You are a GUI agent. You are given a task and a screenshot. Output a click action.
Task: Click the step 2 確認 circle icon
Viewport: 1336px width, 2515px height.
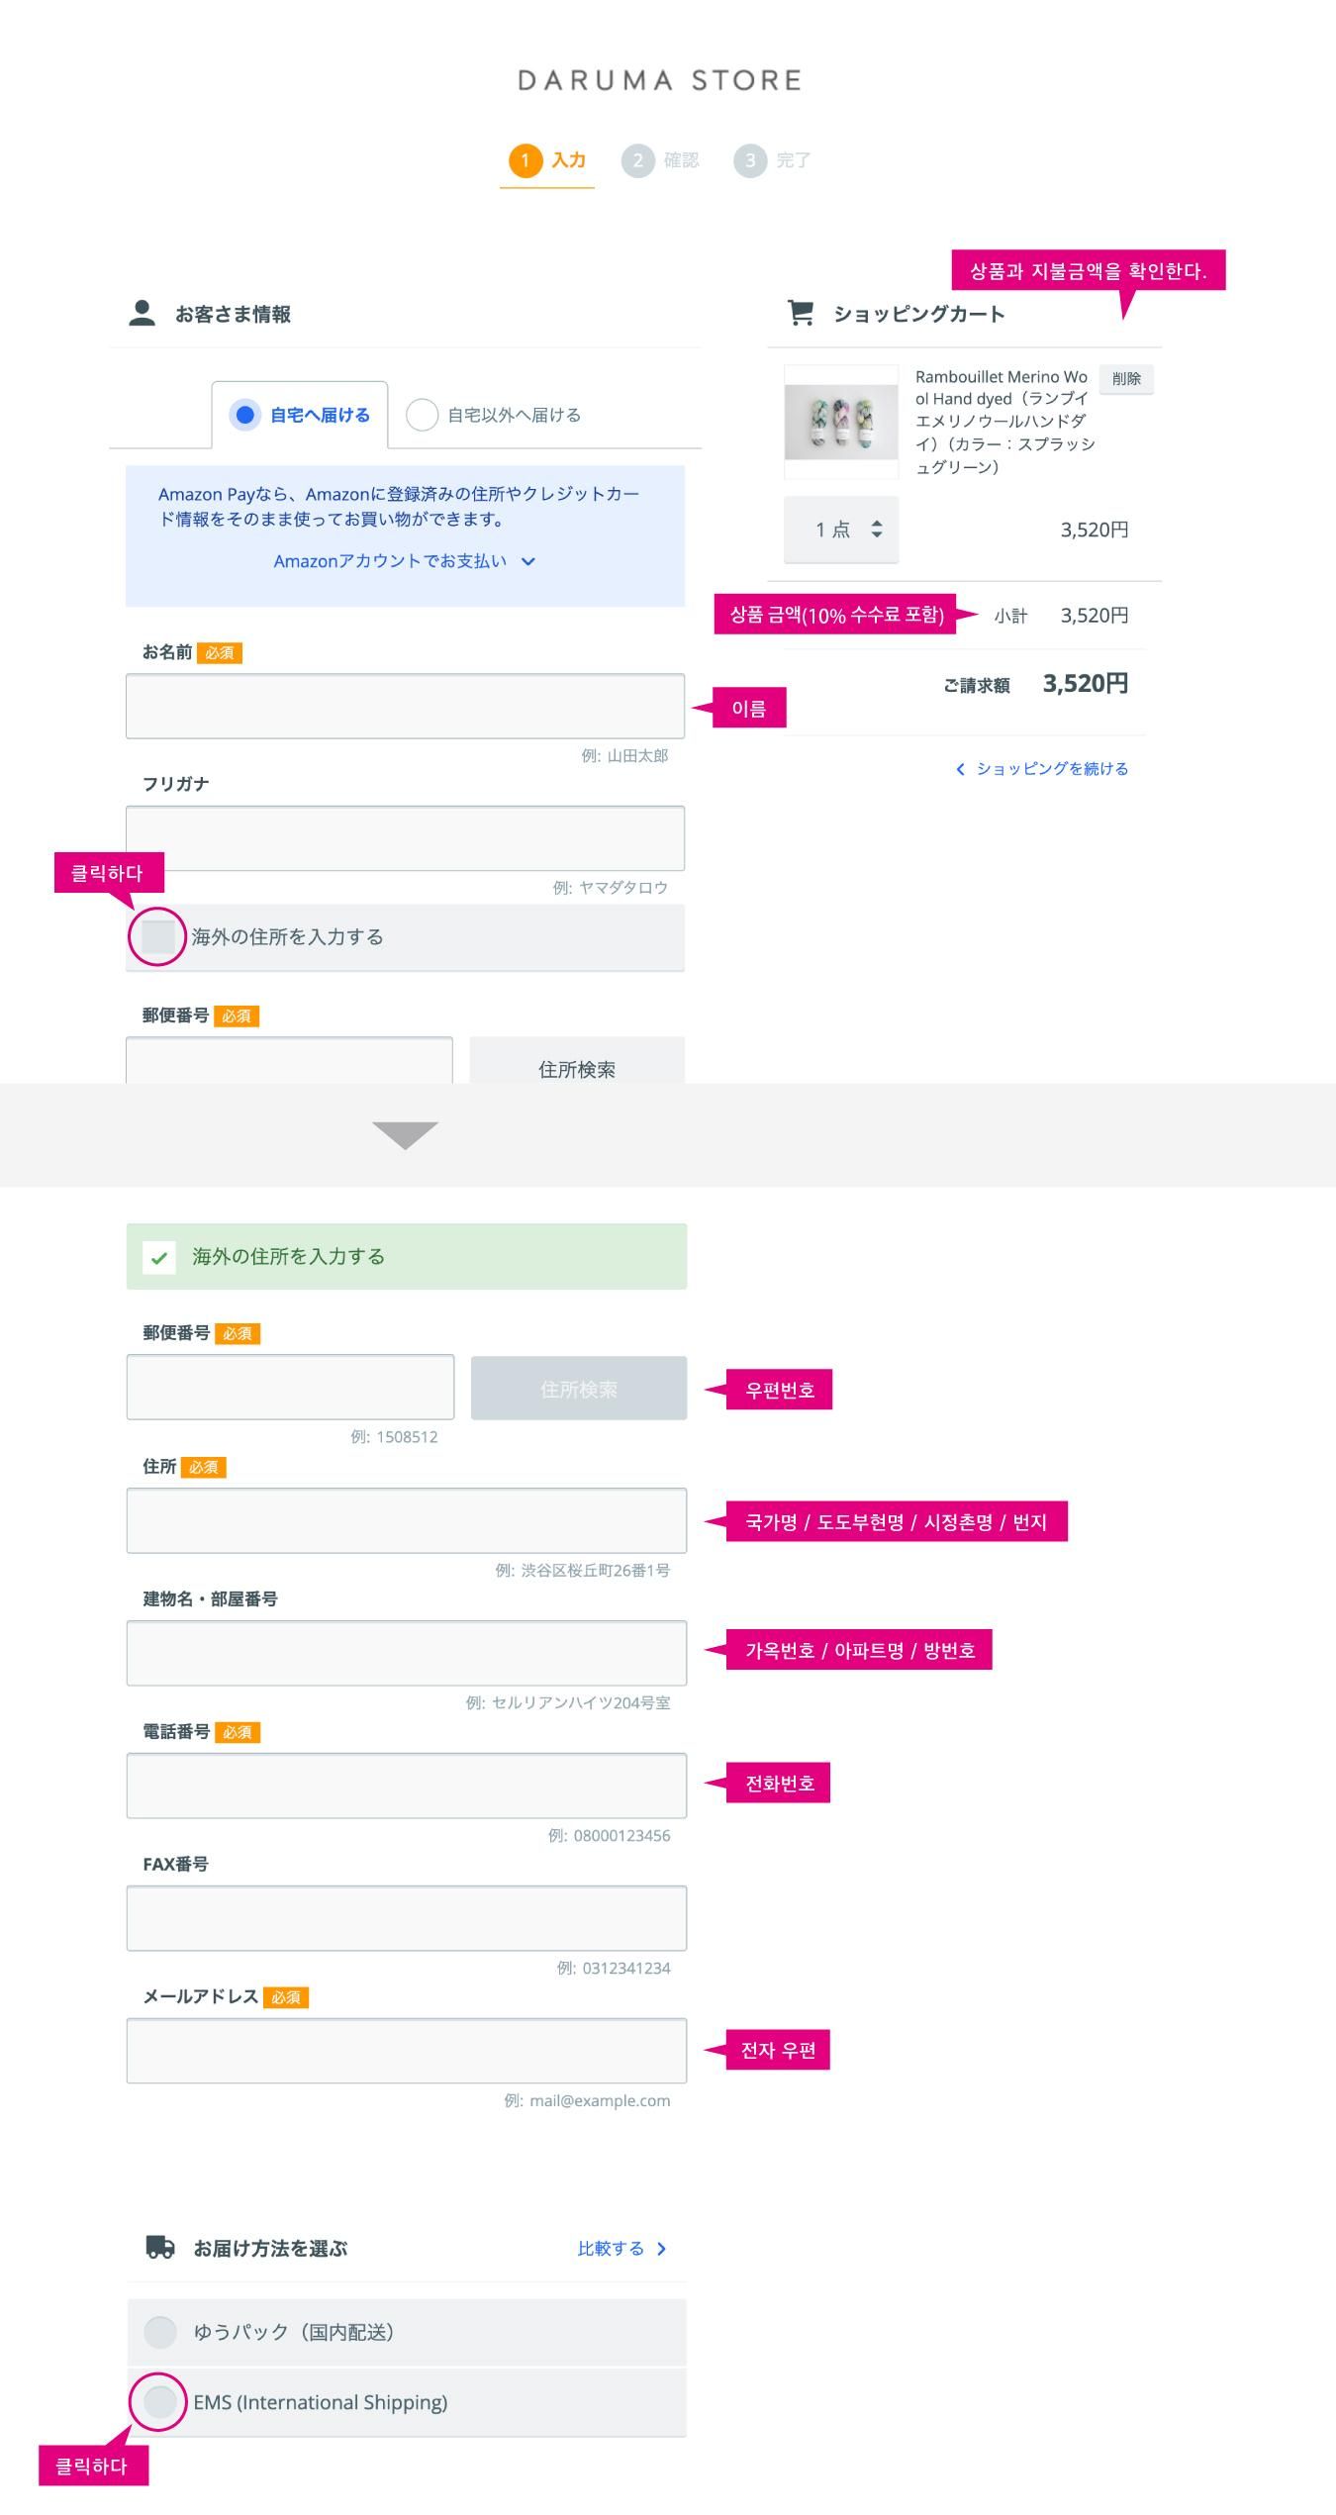click(638, 160)
